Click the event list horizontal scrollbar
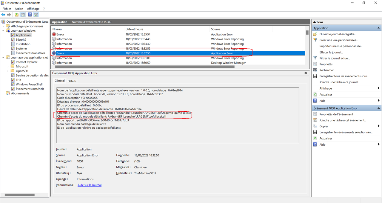This screenshot has height=203, width=382. tap(145, 67)
